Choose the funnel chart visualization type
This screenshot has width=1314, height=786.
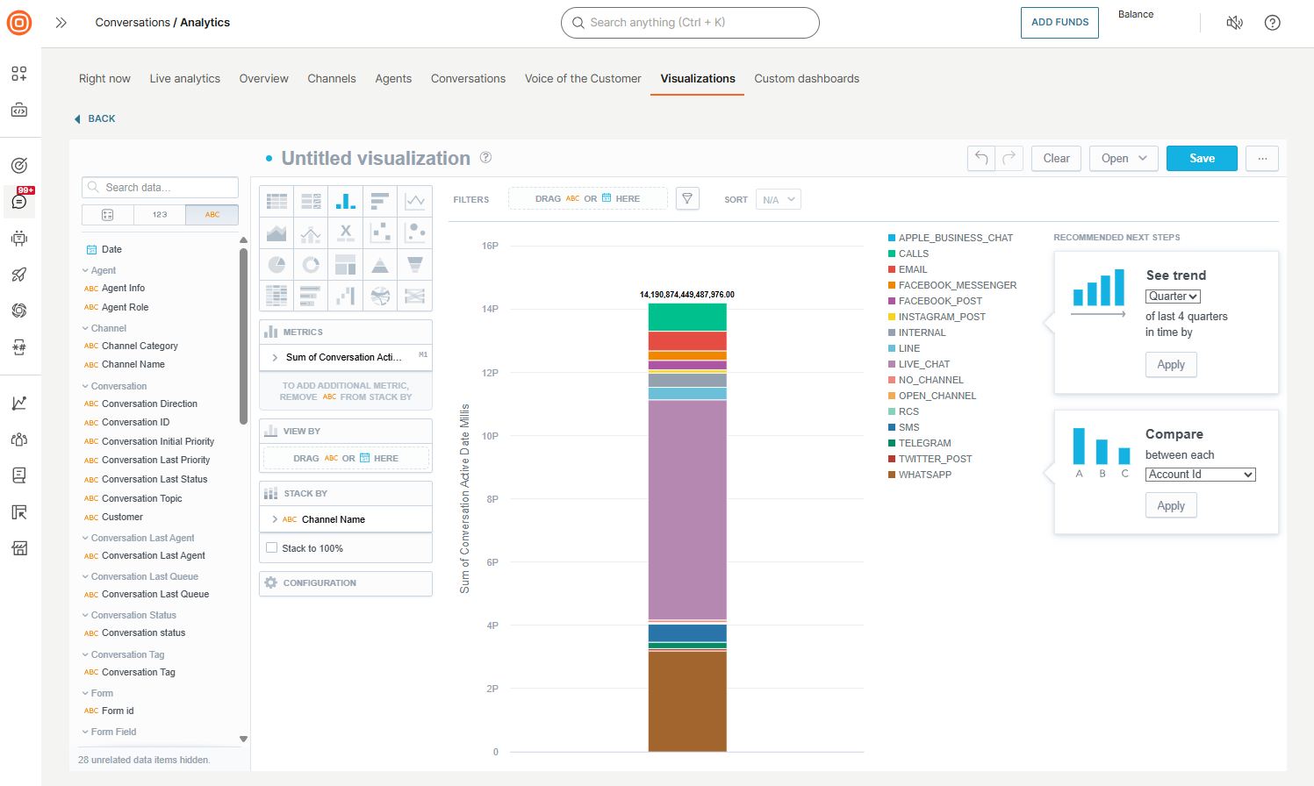[x=415, y=264]
